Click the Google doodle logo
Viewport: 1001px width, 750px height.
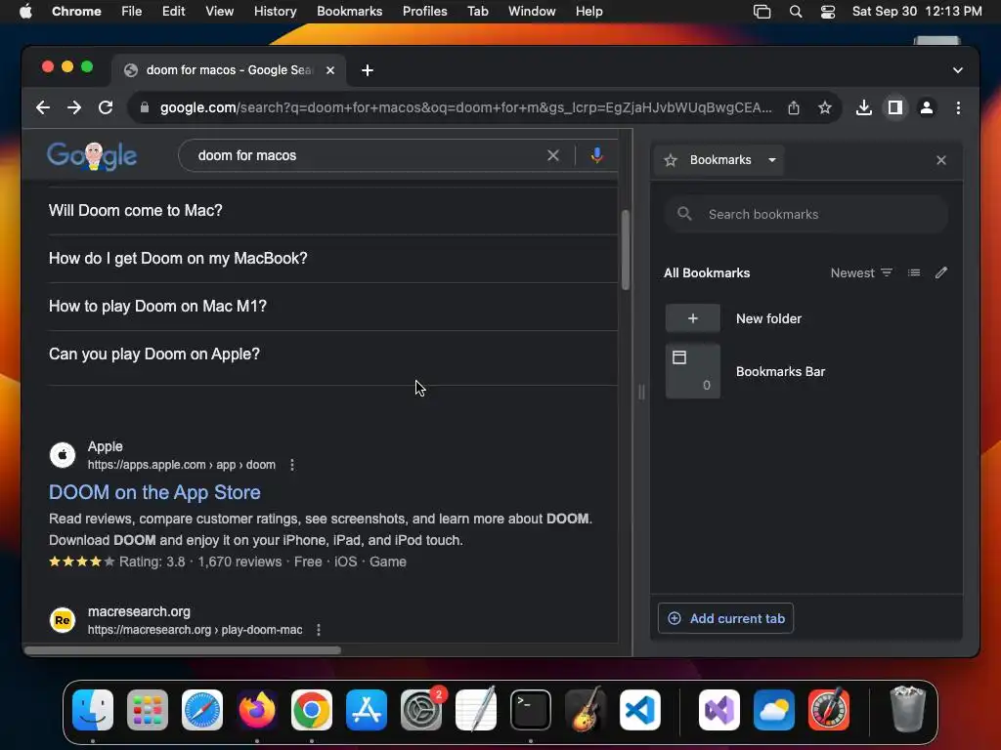point(92,155)
